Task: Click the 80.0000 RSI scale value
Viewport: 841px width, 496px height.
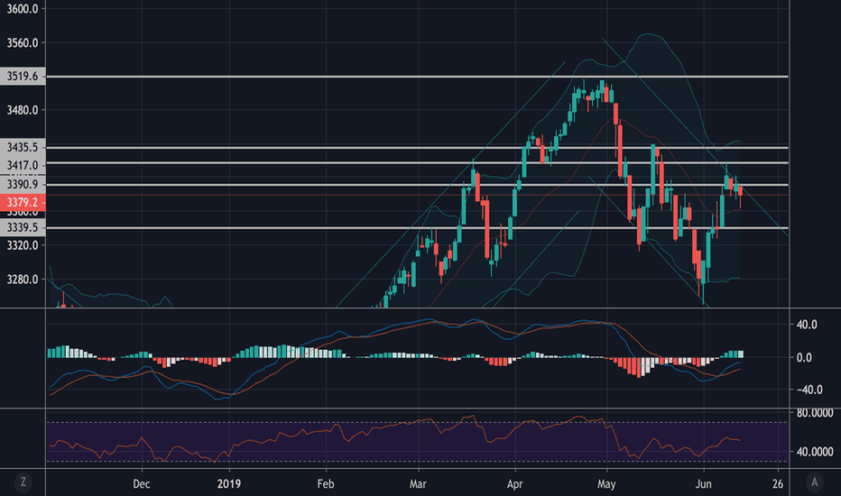Action: pyautogui.click(x=815, y=413)
